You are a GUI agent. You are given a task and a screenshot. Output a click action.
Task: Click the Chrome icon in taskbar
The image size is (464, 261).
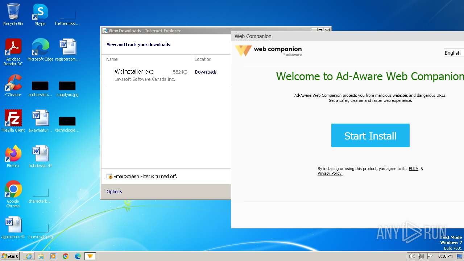[x=66, y=256]
